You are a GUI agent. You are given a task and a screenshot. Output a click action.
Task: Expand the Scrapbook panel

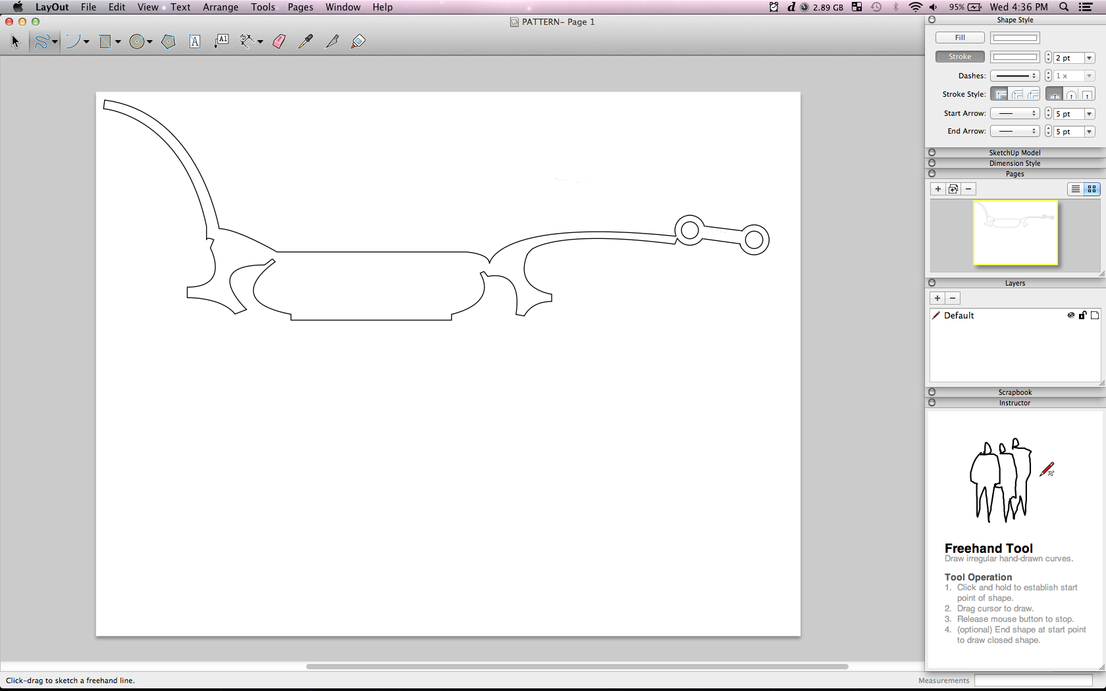click(x=1014, y=392)
